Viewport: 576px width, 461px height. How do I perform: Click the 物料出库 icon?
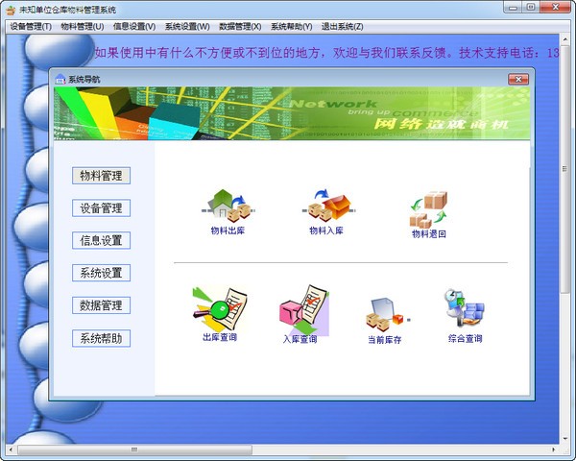pos(228,206)
